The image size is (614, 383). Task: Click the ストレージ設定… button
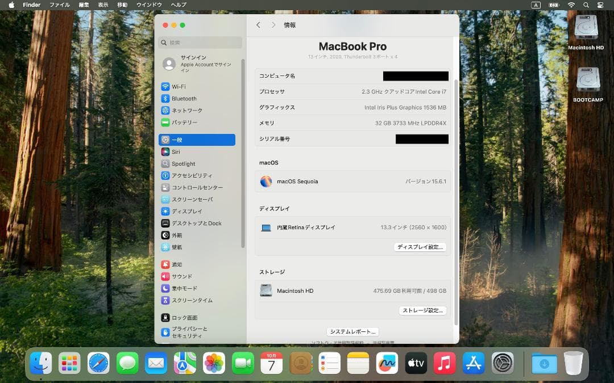click(423, 310)
